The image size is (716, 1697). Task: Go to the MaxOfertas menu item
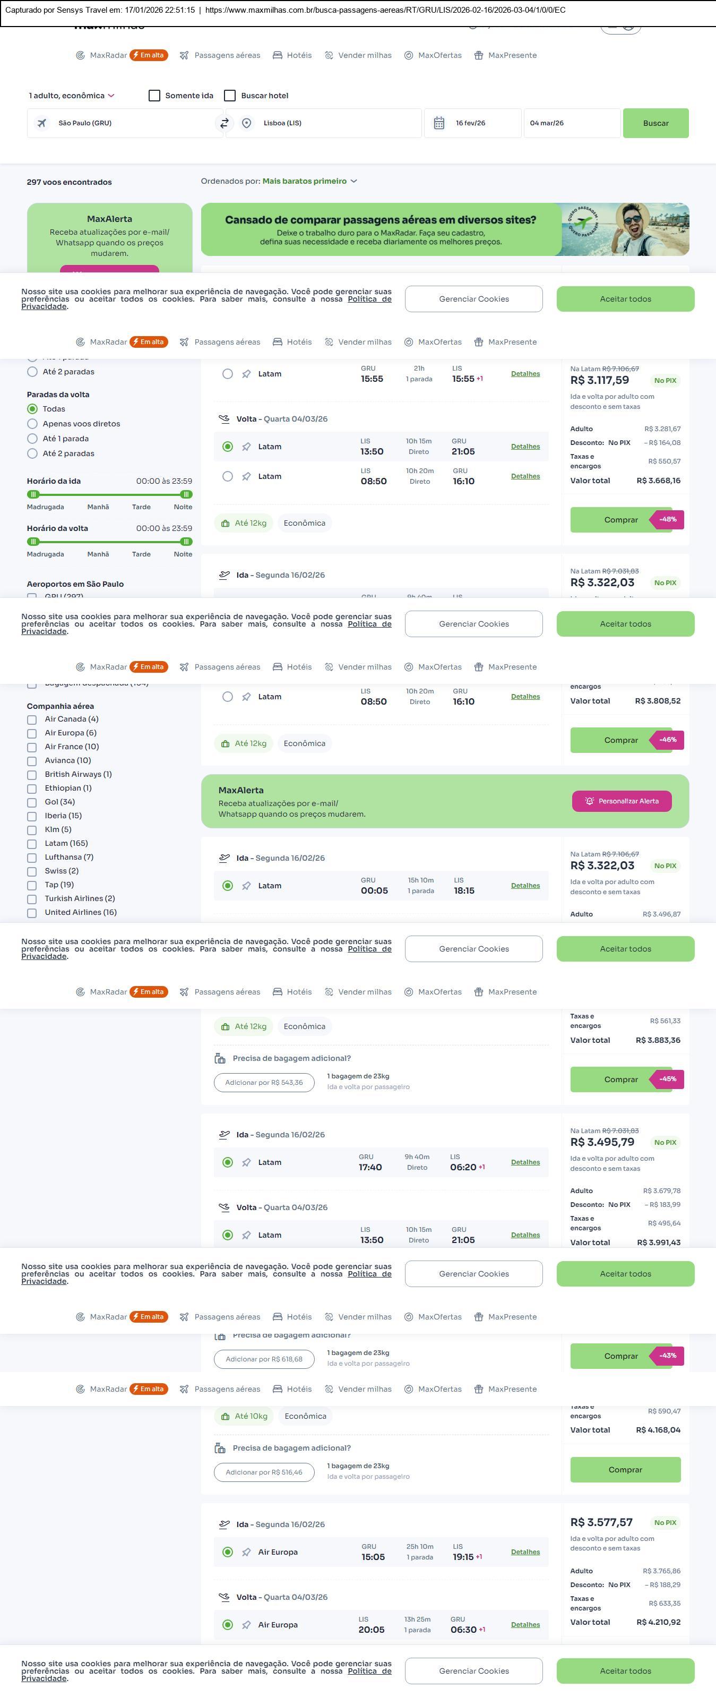(439, 55)
